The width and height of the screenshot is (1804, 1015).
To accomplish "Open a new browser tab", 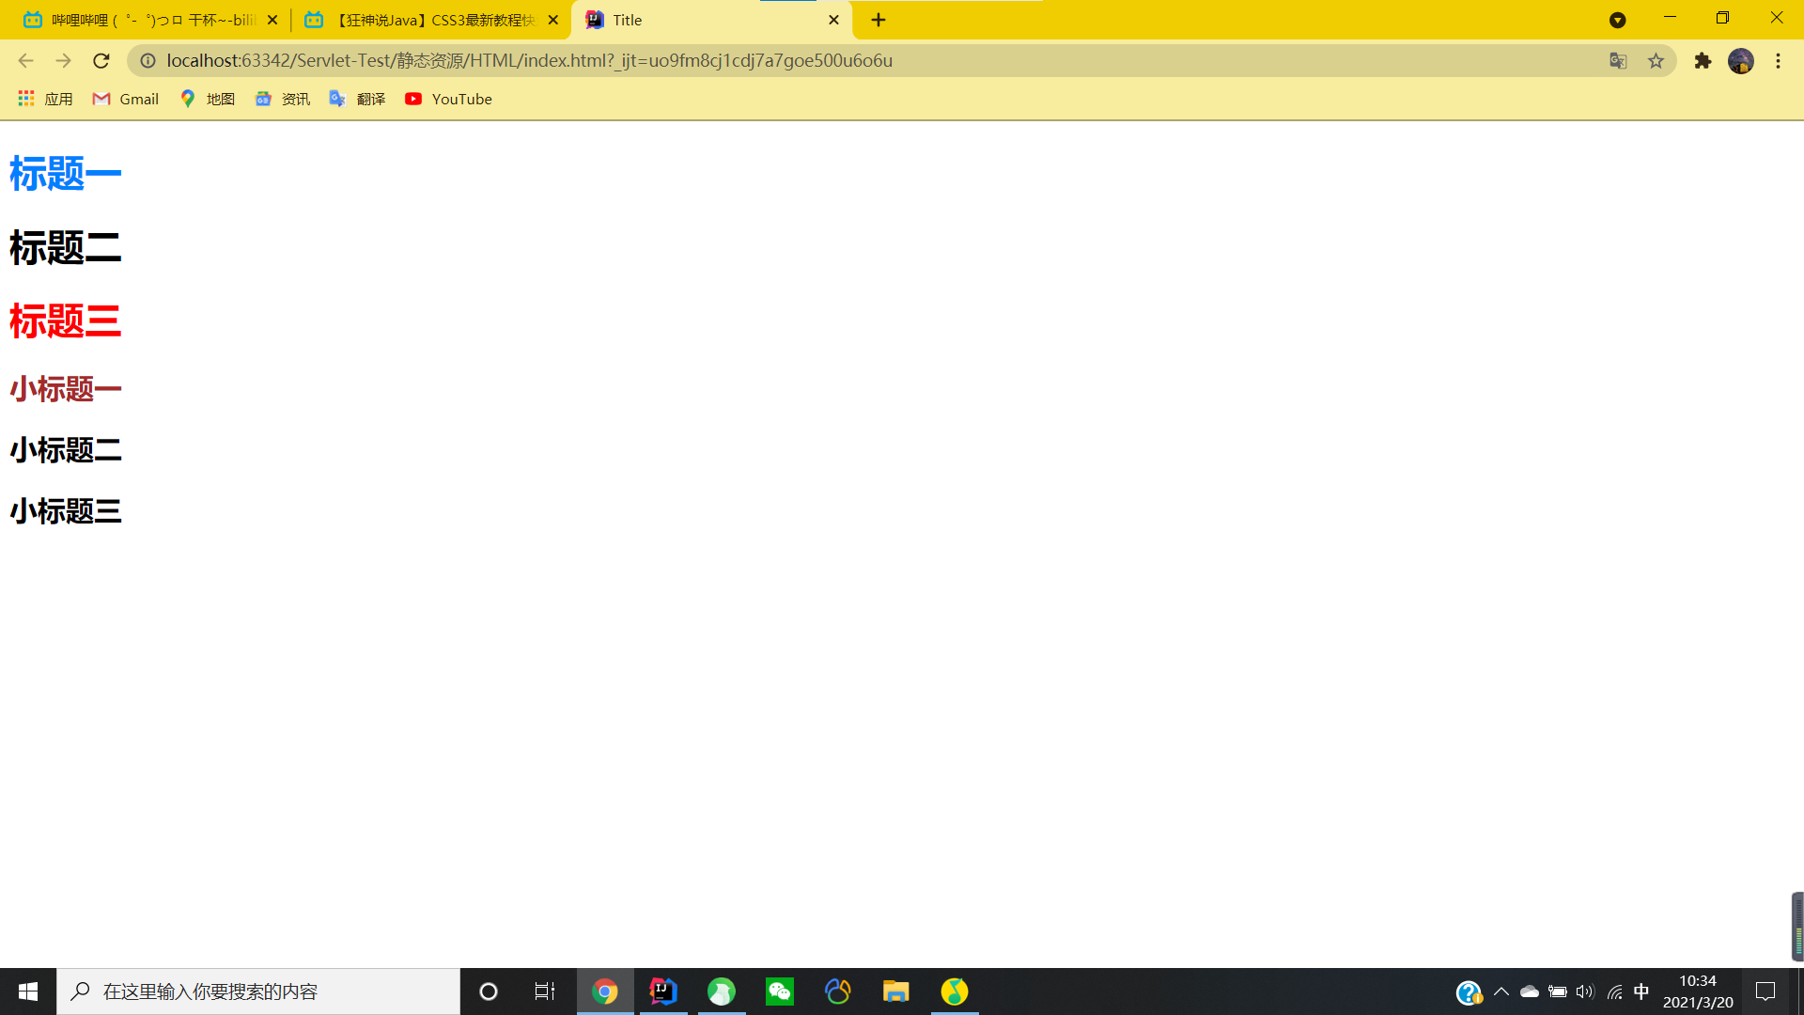I will coord(878,20).
